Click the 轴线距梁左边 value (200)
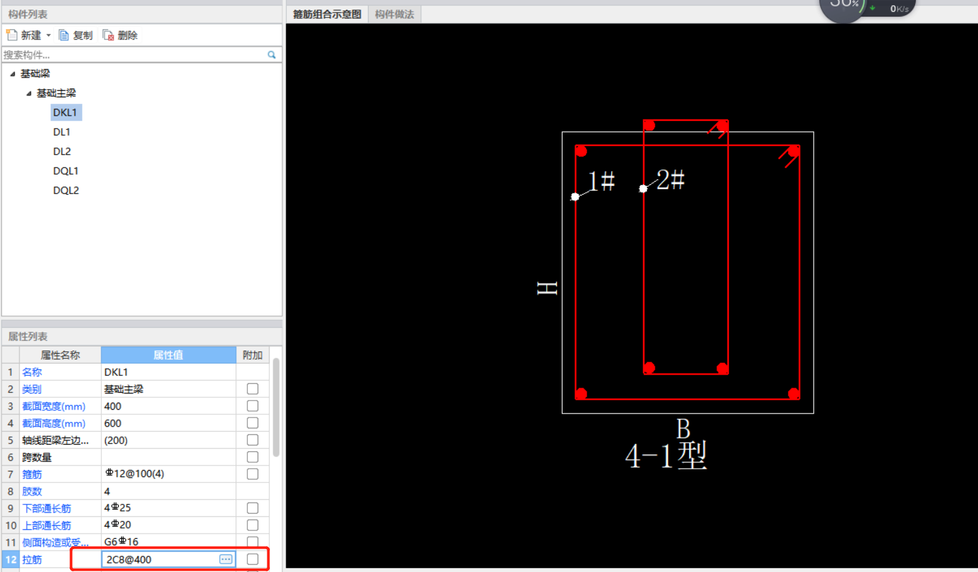This screenshot has width=978, height=572. (x=169, y=440)
